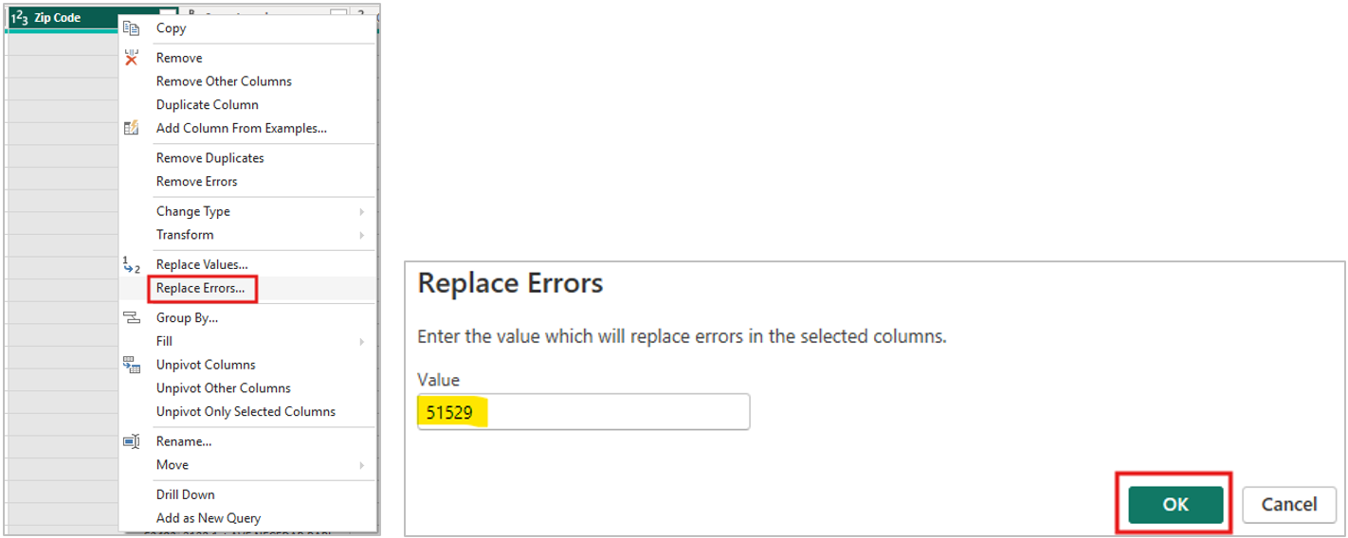Click the Replace Values icon
Screen dimensions: 1348x538
(131, 265)
